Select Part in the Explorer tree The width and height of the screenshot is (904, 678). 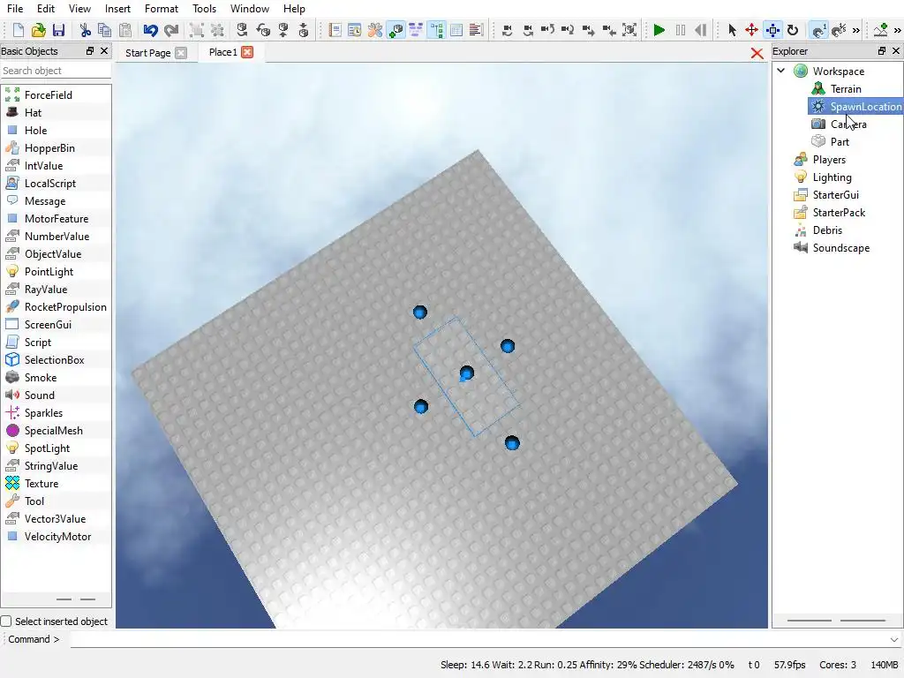coord(840,142)
